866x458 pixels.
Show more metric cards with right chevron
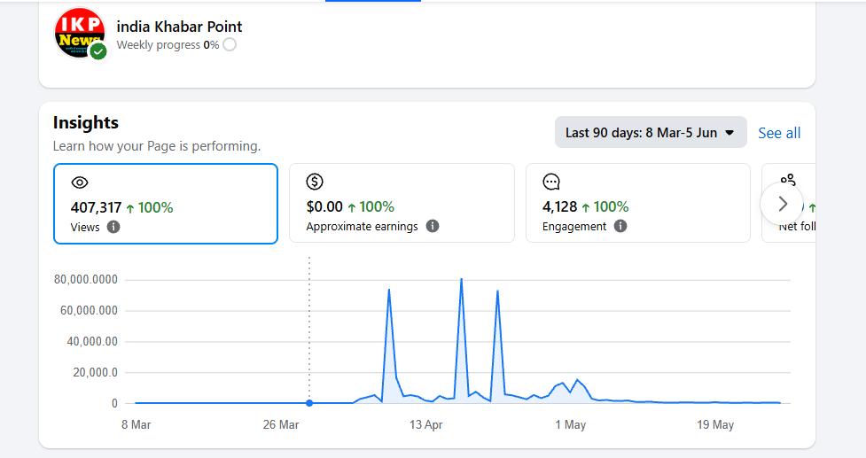782,204
